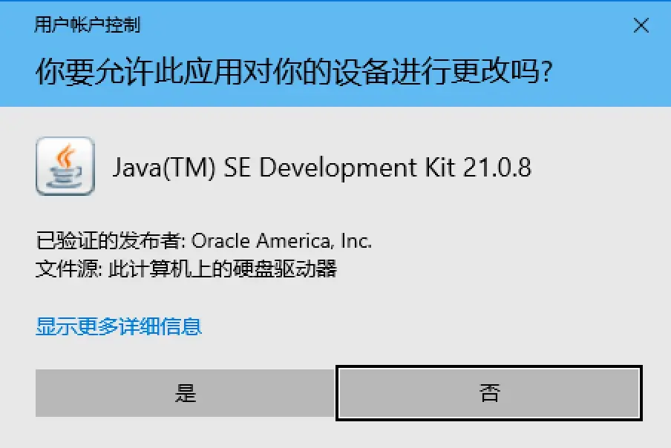Click the 是 (Yes) button
Image resolution: width=671 pixels, height=448 pixels.
[x=185, y=393]
